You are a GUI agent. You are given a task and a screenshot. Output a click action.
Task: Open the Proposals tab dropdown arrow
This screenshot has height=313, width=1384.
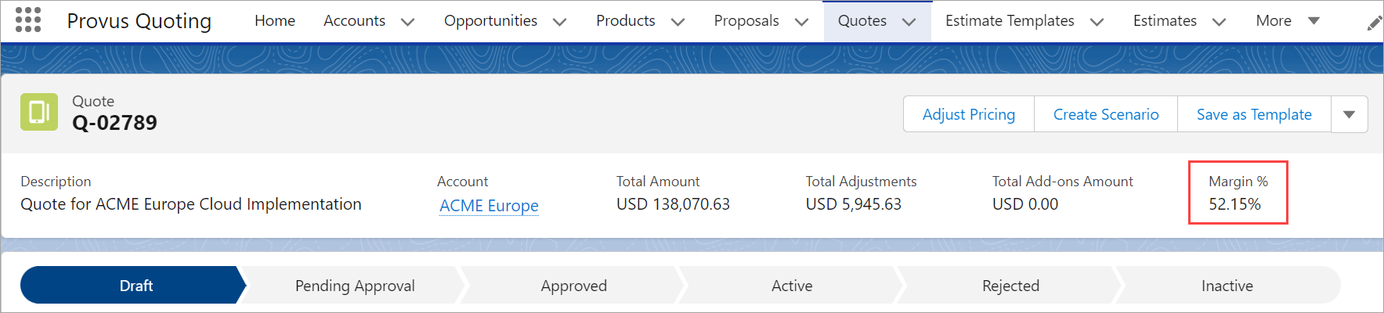click(801, 22)
